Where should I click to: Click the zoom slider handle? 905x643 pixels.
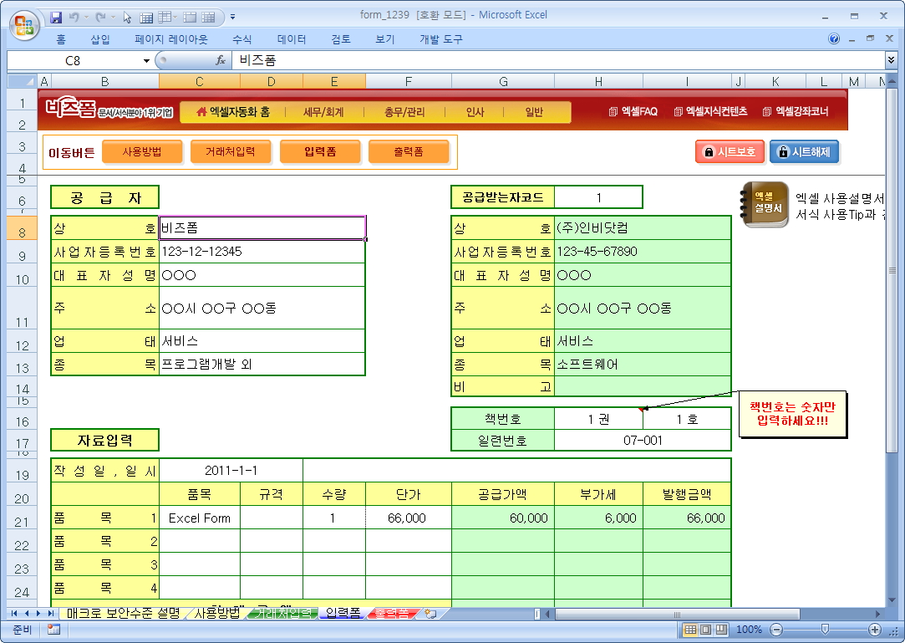coord(825,630)
